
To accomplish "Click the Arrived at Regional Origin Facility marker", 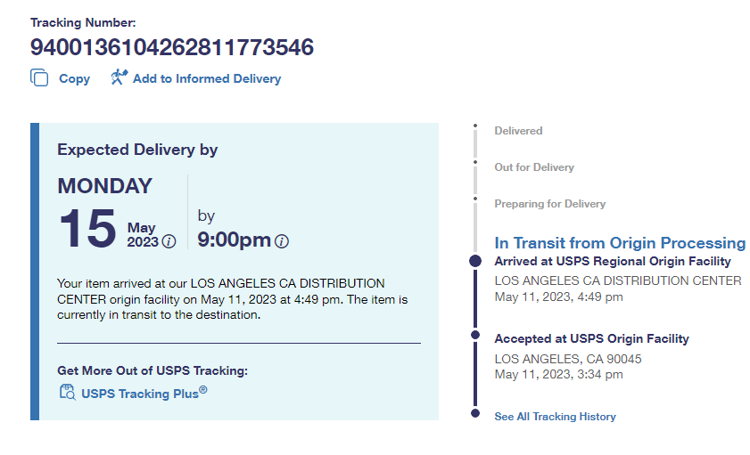I will point(475,261).
